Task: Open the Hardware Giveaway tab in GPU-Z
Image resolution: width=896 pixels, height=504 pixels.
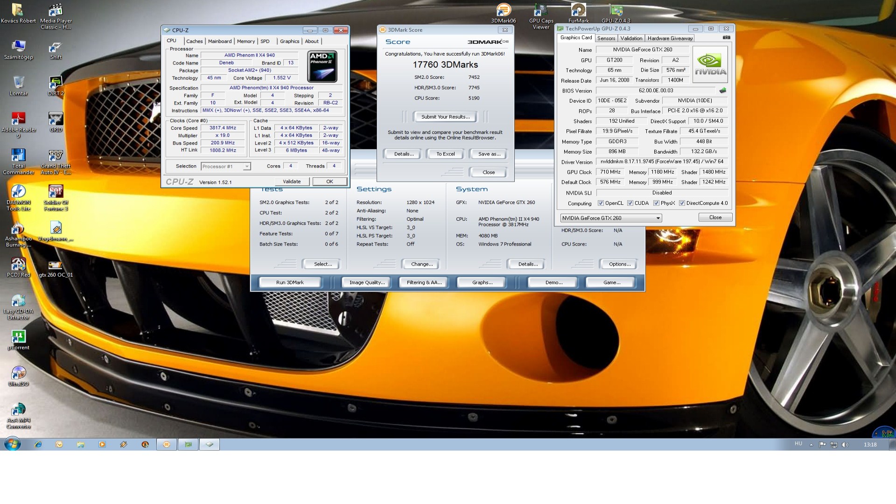Action: 670,38
